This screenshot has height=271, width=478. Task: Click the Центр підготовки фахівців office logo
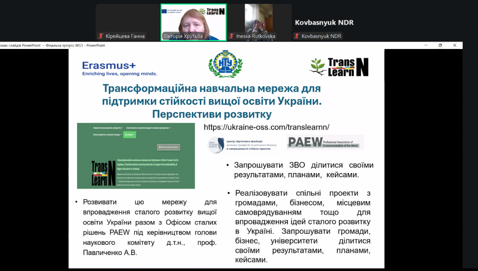click(241, 146)
